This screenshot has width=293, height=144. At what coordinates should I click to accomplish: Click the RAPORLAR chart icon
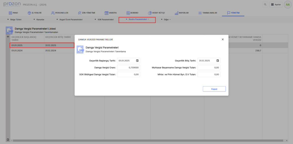[176, 13]
